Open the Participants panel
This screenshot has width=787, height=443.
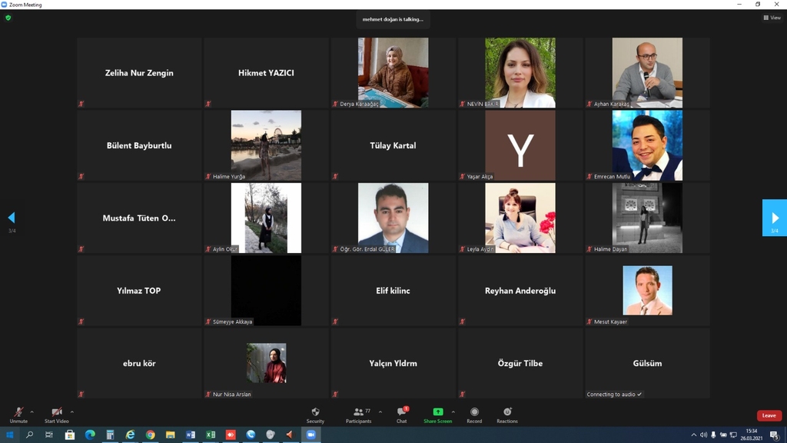(x=358, y=414)
